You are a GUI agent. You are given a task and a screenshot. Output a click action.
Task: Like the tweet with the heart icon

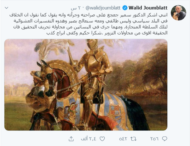tap(102, 139)
